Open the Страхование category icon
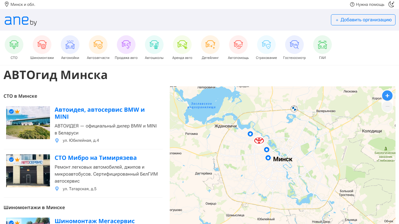 pyautogui.click(x=266, y=45)
